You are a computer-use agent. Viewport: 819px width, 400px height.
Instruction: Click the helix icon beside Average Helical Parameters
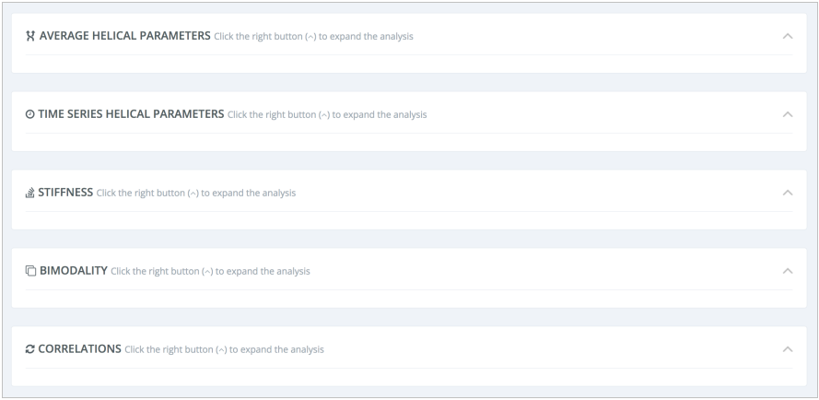[30, 36]
